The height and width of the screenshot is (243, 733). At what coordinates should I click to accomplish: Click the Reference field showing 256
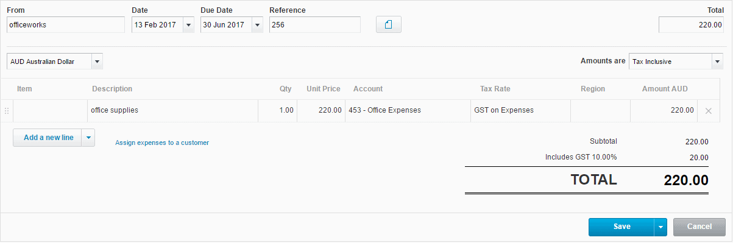[315, 25]
